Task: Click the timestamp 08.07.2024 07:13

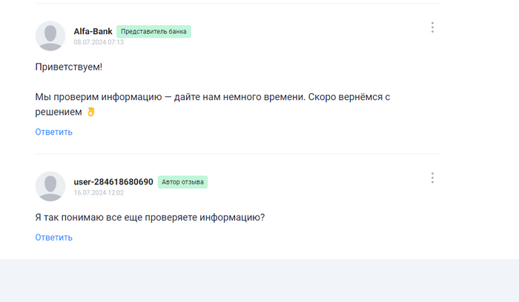Action: coord(99,42)
